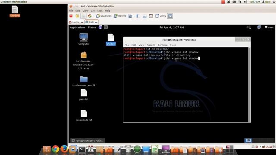Open VMware Help menu
This screenshot has height=155, width=276.
107,11
